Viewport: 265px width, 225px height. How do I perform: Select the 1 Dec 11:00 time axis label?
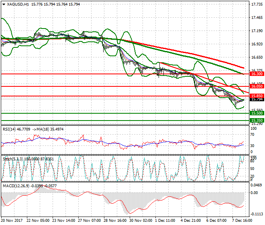(165, 221)
